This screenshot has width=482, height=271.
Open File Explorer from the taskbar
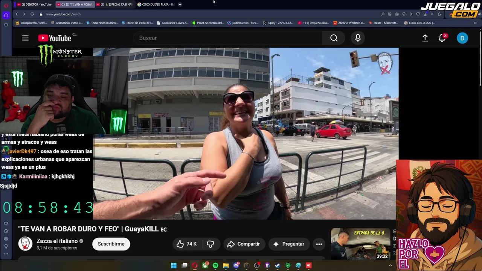(226, 265)
